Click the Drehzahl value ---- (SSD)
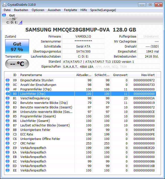This screenshot has height=179, width=165. point(149,47)
